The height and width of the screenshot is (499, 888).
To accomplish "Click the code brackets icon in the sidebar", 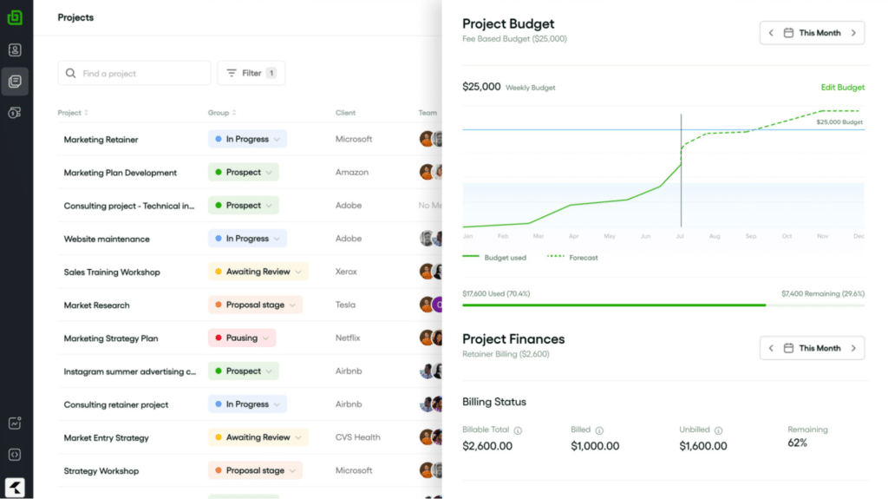I will coord(15,455).
